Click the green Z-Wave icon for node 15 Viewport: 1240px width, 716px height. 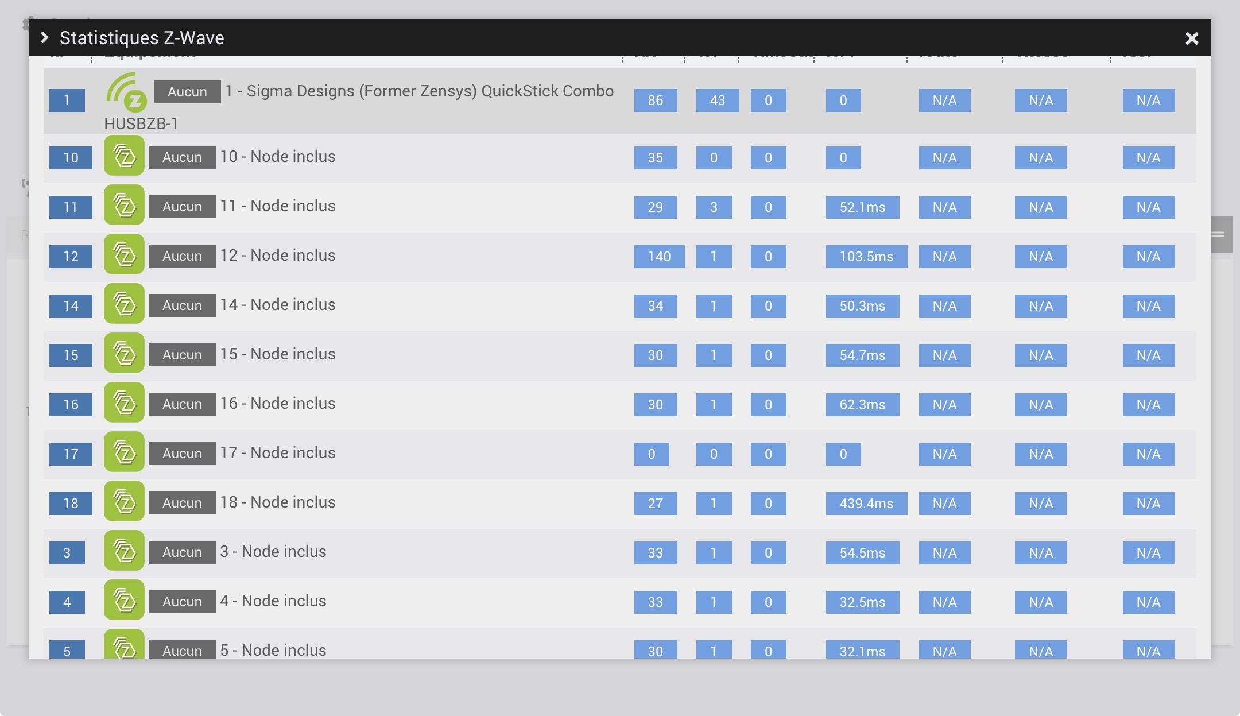pyautogui.click(x=124, y=354)
